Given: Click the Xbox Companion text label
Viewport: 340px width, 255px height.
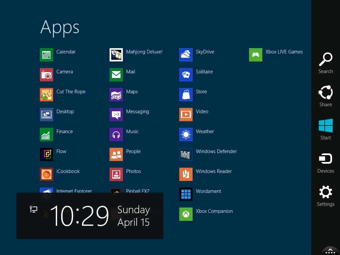Looking at the screenshot, I should pos(214,212).
